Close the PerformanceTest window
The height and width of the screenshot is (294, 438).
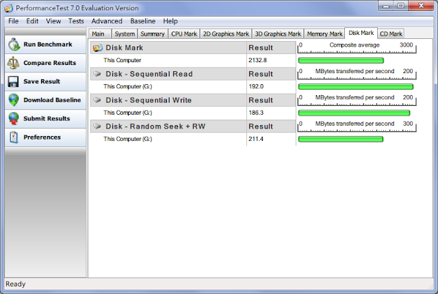coord(421,6)
